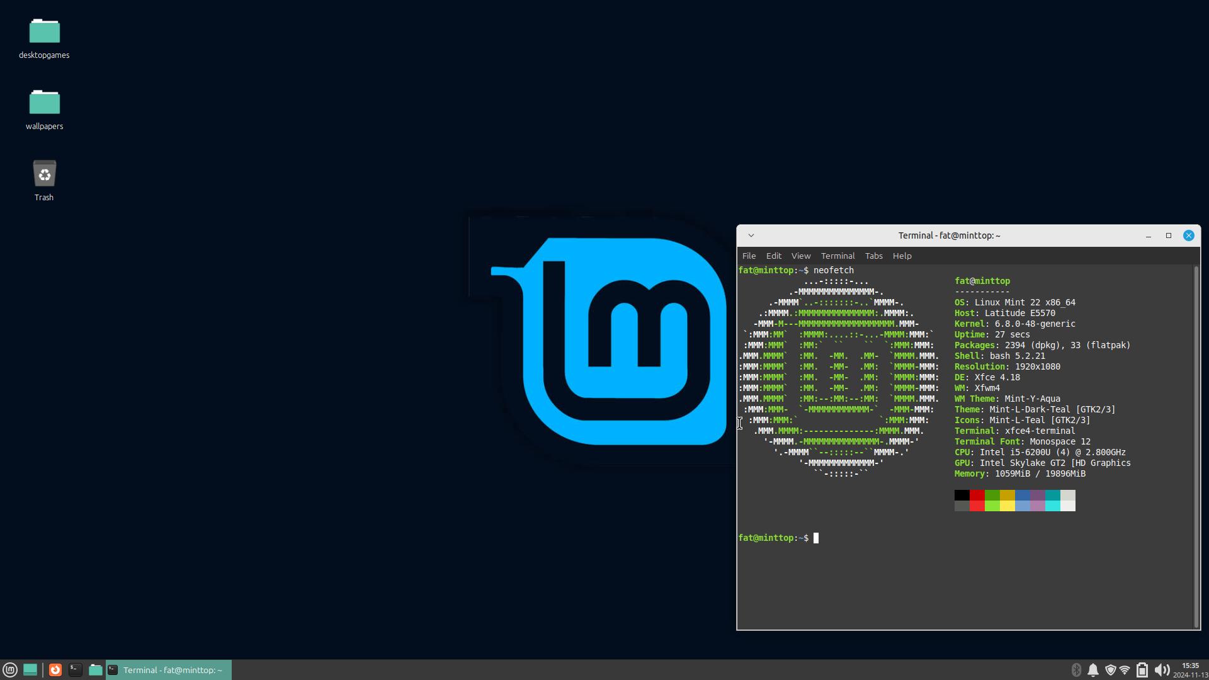This screenshot has width=1209, height=680.
Task: Click the bottom fat@minttop prompt line
Action: tap(778, 538)
